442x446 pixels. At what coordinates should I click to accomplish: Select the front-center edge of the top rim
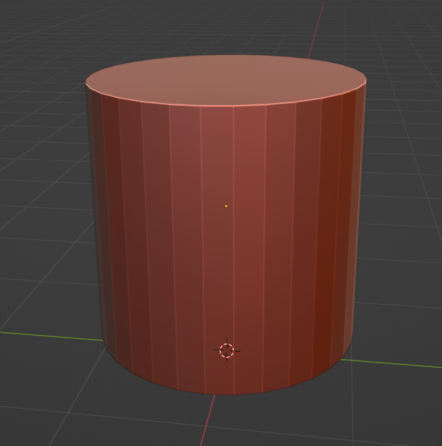(x=217, y=106)
